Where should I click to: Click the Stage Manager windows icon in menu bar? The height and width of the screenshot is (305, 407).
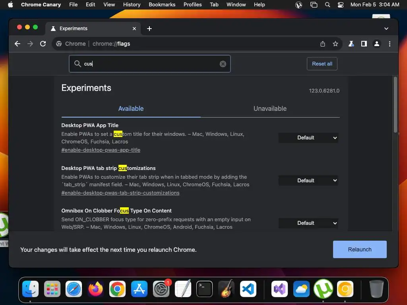(x=314, y=5)
